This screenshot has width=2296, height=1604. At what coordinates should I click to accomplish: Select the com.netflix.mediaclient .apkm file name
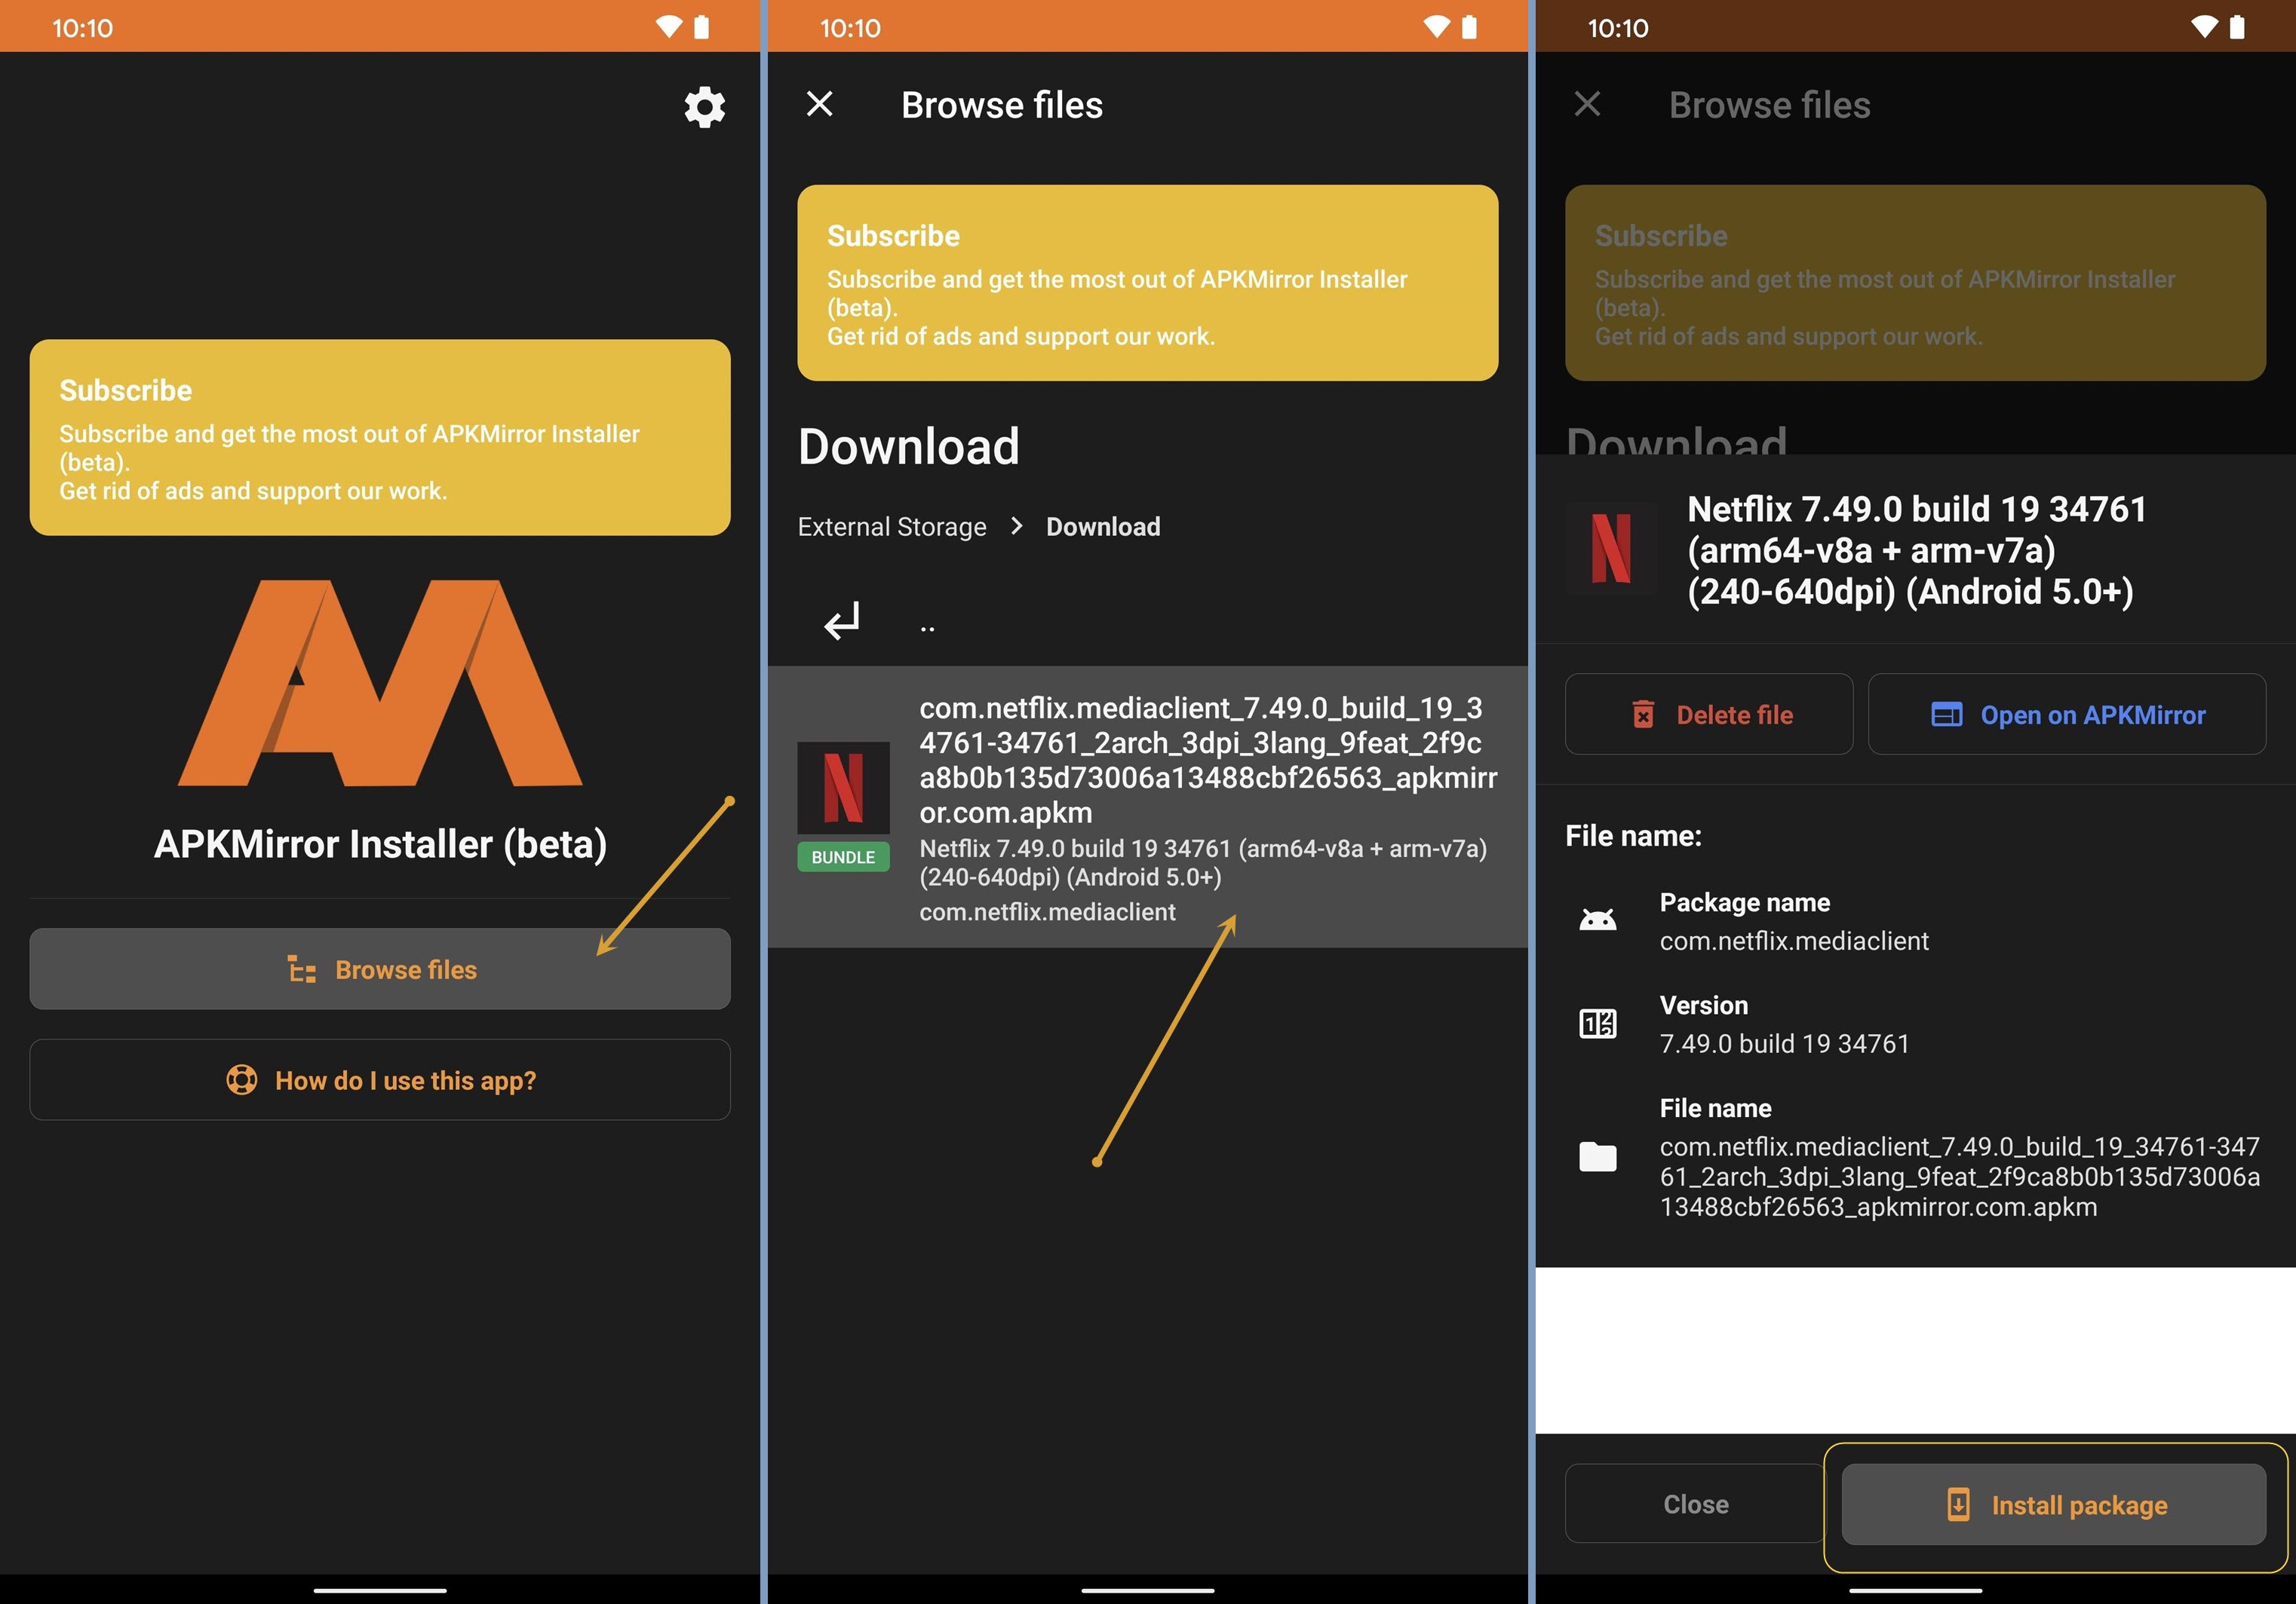click(x=1208, y=760)
